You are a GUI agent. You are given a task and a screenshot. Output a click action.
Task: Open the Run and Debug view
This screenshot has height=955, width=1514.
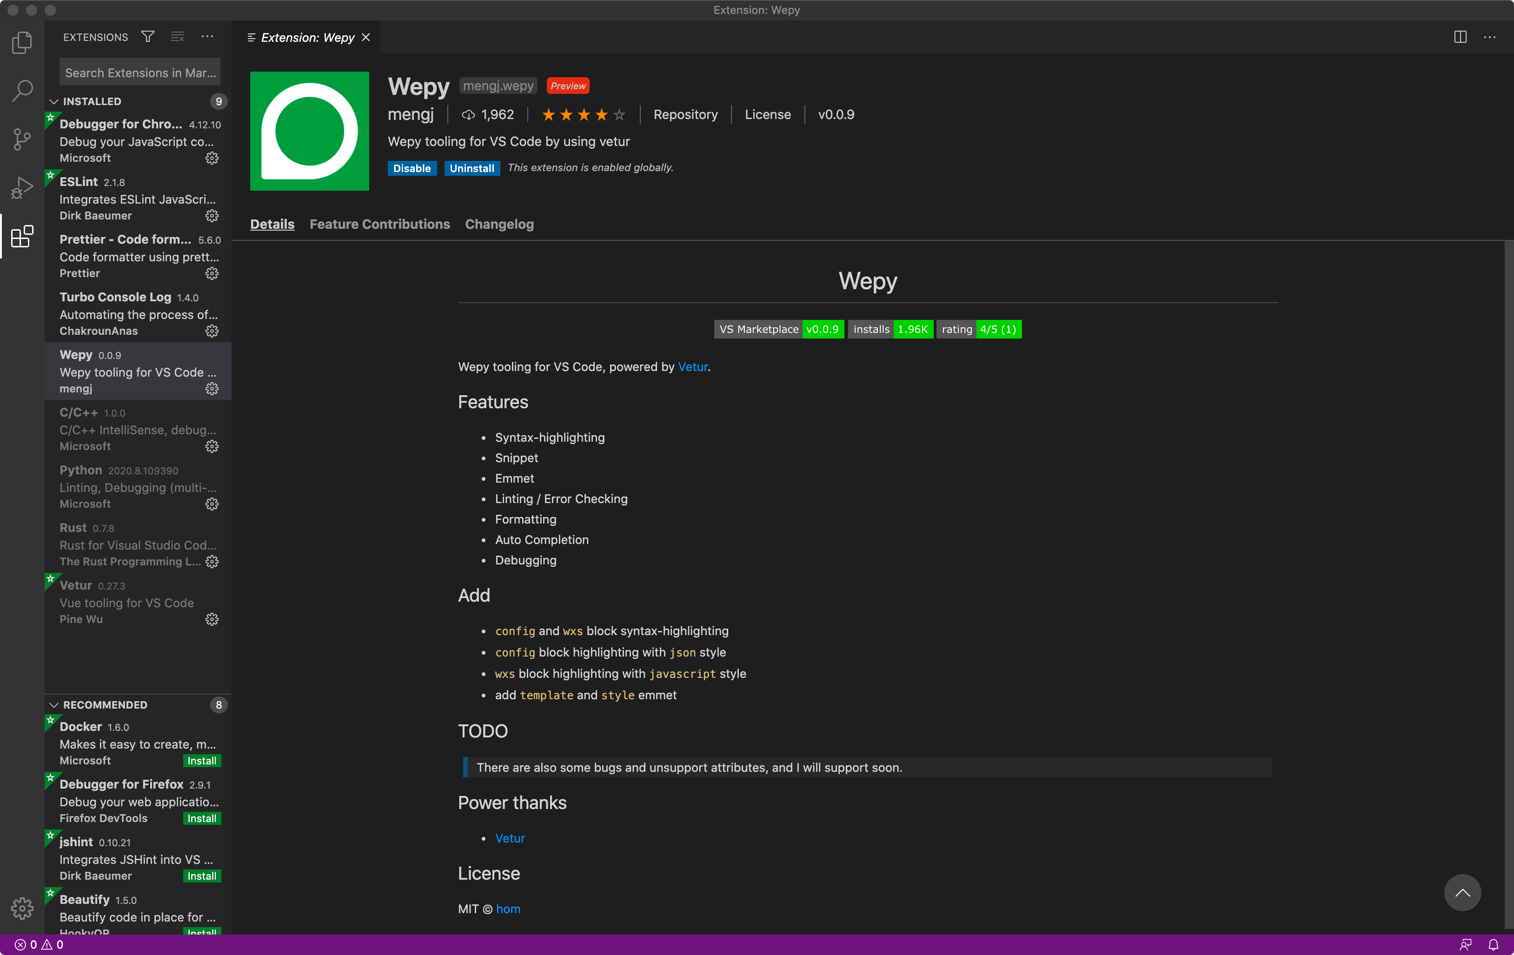[x=22, y=187]
